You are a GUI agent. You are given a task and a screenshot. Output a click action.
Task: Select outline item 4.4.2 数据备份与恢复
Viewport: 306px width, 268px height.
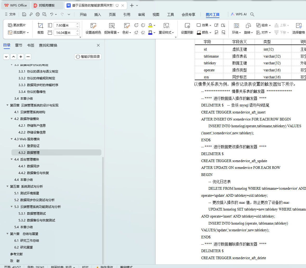(x=34, y=173)
